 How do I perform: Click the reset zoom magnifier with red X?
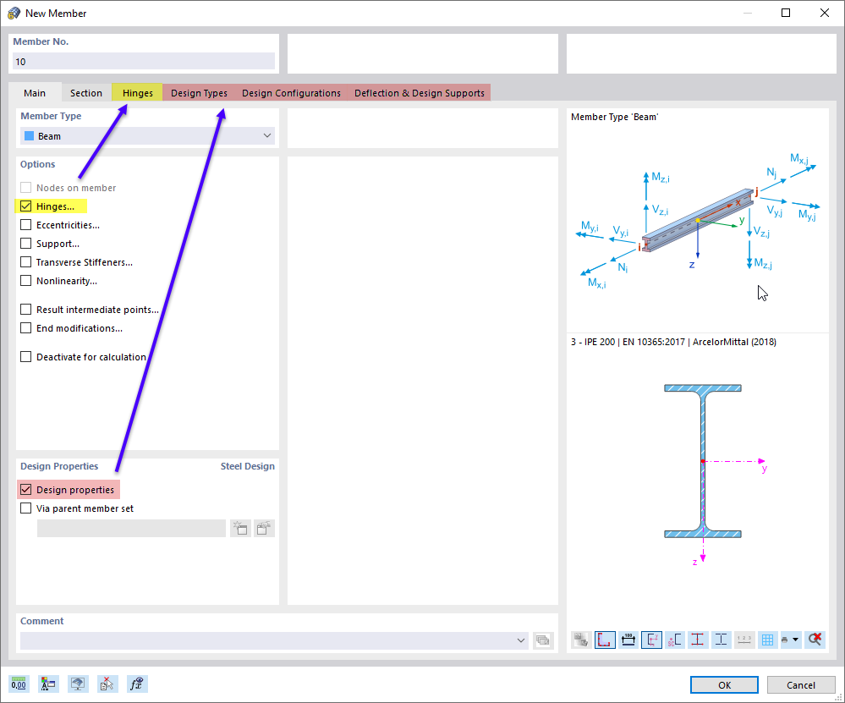point(815,640)
